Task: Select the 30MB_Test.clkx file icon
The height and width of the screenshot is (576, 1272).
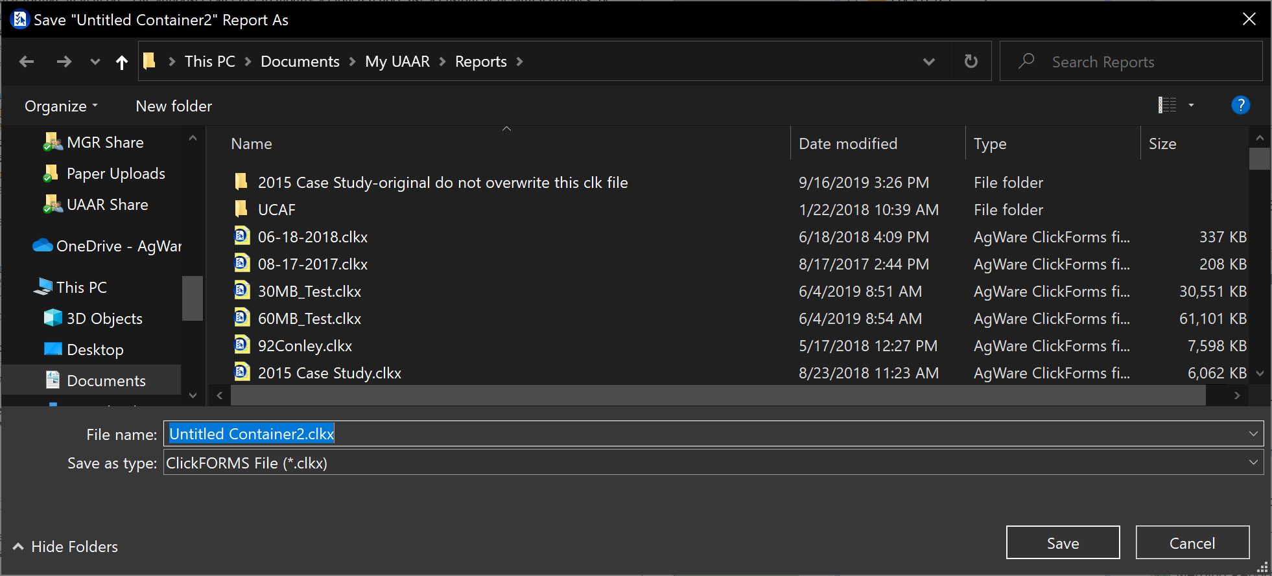Action: (x=242, y=291)
